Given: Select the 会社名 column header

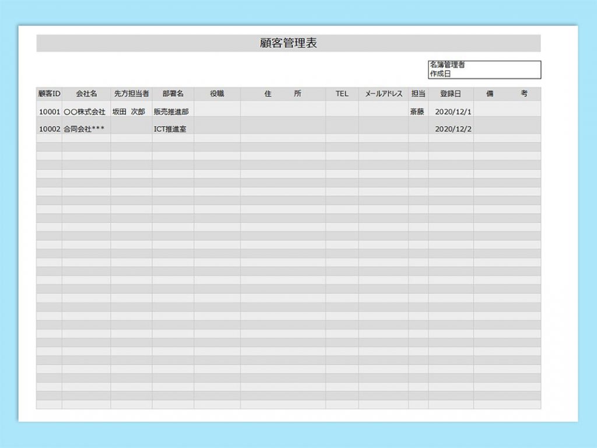Looking at the screenshot, I should click(86, 94).
